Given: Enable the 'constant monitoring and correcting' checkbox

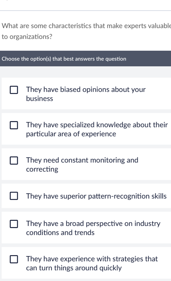Looking at the screenshot, I should tap(14, 160).
